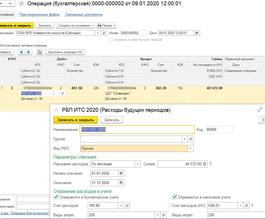The height and width of the screenshot is (219, 265).
Task: Move row down with blue down arrow
Action: coord(29,52)
